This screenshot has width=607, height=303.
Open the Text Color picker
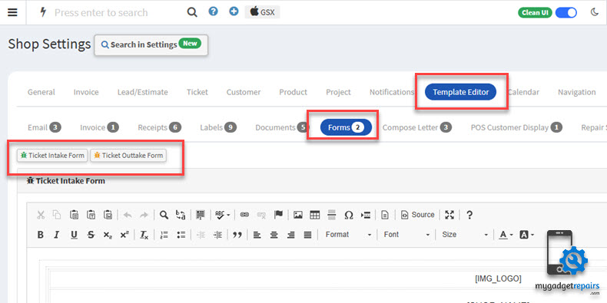(506, 235)
